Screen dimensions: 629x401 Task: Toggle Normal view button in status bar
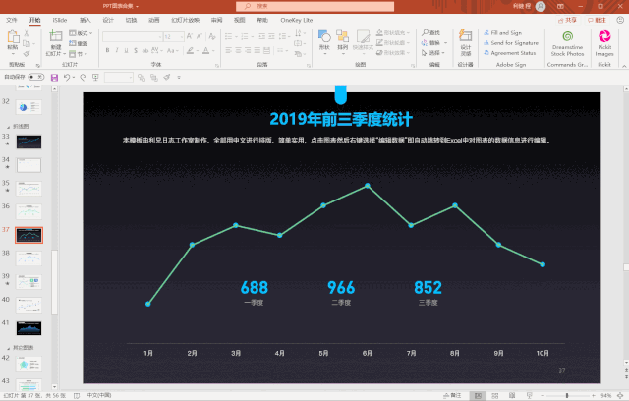479,396
